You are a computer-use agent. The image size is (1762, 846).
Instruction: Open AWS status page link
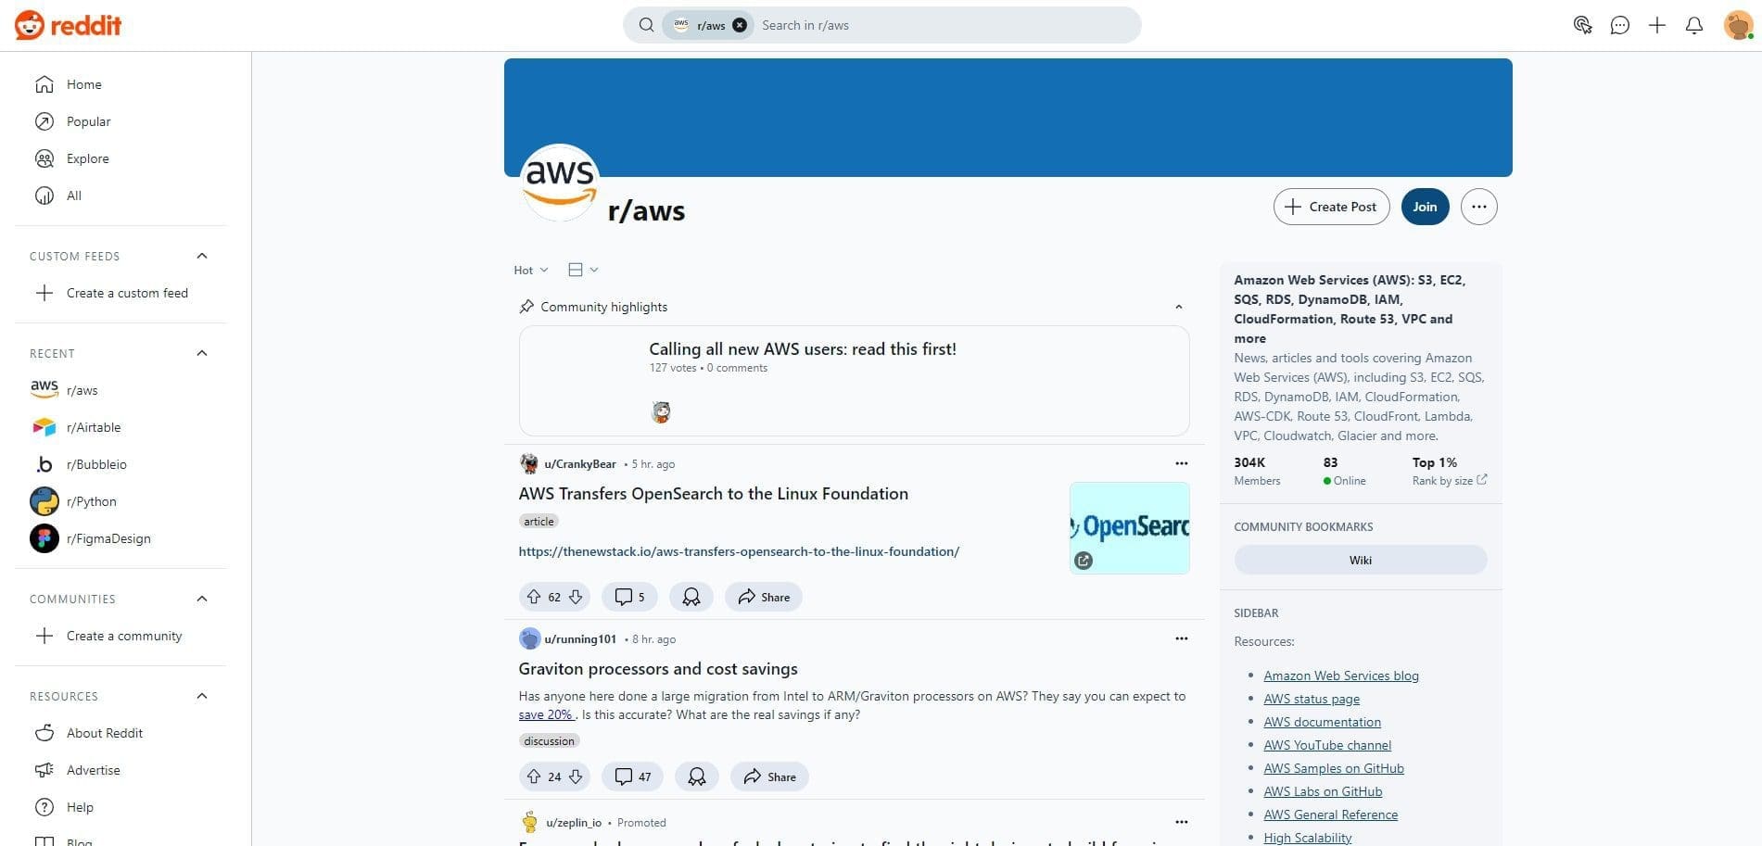tap(1311, 699)
